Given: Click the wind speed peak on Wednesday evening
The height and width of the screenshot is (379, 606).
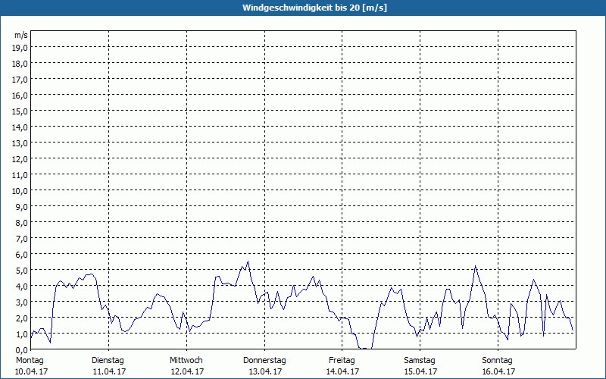Looking at the screenshot, I should tap(248, 262).
